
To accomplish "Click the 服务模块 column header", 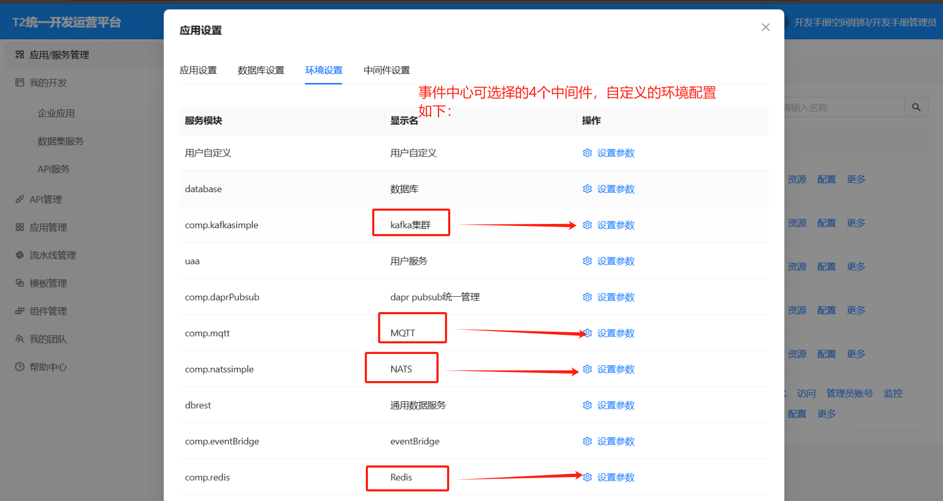I will pos(203,120).
